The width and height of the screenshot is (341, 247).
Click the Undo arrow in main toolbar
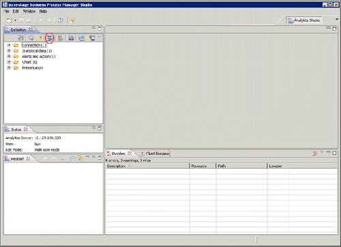pyautogui.click(x=41, y=20)
